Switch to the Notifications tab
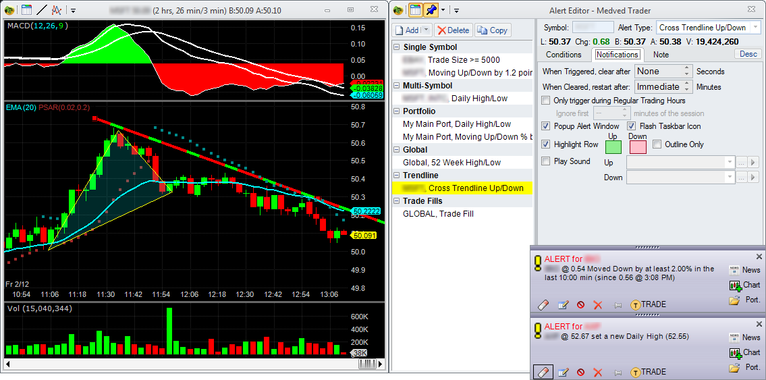Screen dimensions: 766x380 (x=618, y=55)
